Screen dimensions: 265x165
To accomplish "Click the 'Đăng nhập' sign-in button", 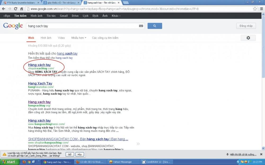I will [x=246, y=26].
